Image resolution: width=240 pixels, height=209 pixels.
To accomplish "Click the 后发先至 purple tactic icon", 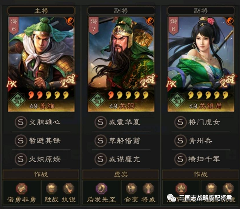I will 102,189.
